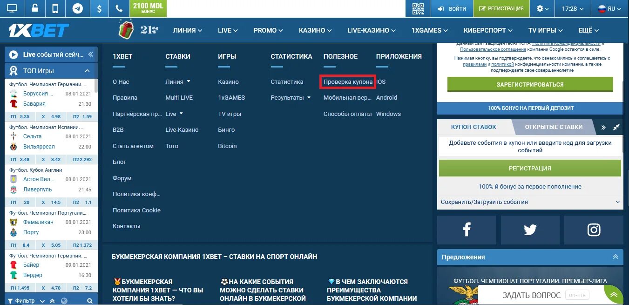629x305 pixels.
Task: Click the trophy icon beside ТОП Игры
Action: (14, 71)
